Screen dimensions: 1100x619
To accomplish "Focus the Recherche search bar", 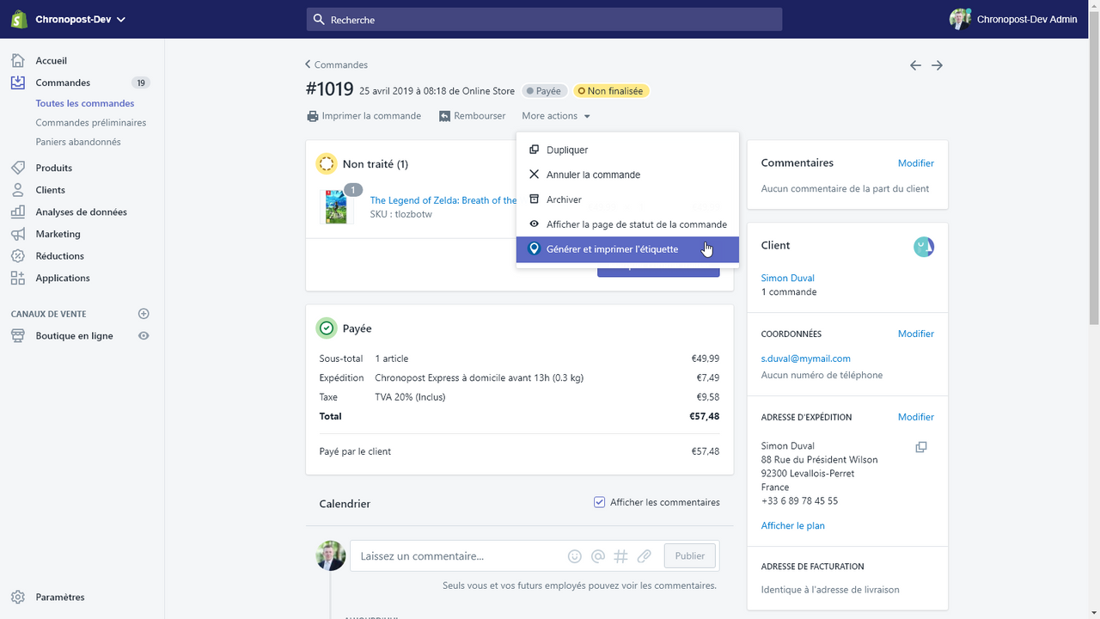I will click(544, 19).
